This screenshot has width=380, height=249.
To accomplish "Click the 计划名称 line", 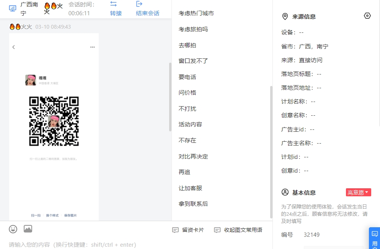I will pyautogui.click(x=298, y=102).
